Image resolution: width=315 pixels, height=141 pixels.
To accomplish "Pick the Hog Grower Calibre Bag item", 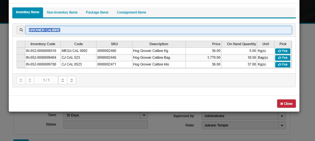I will point(283,58).
